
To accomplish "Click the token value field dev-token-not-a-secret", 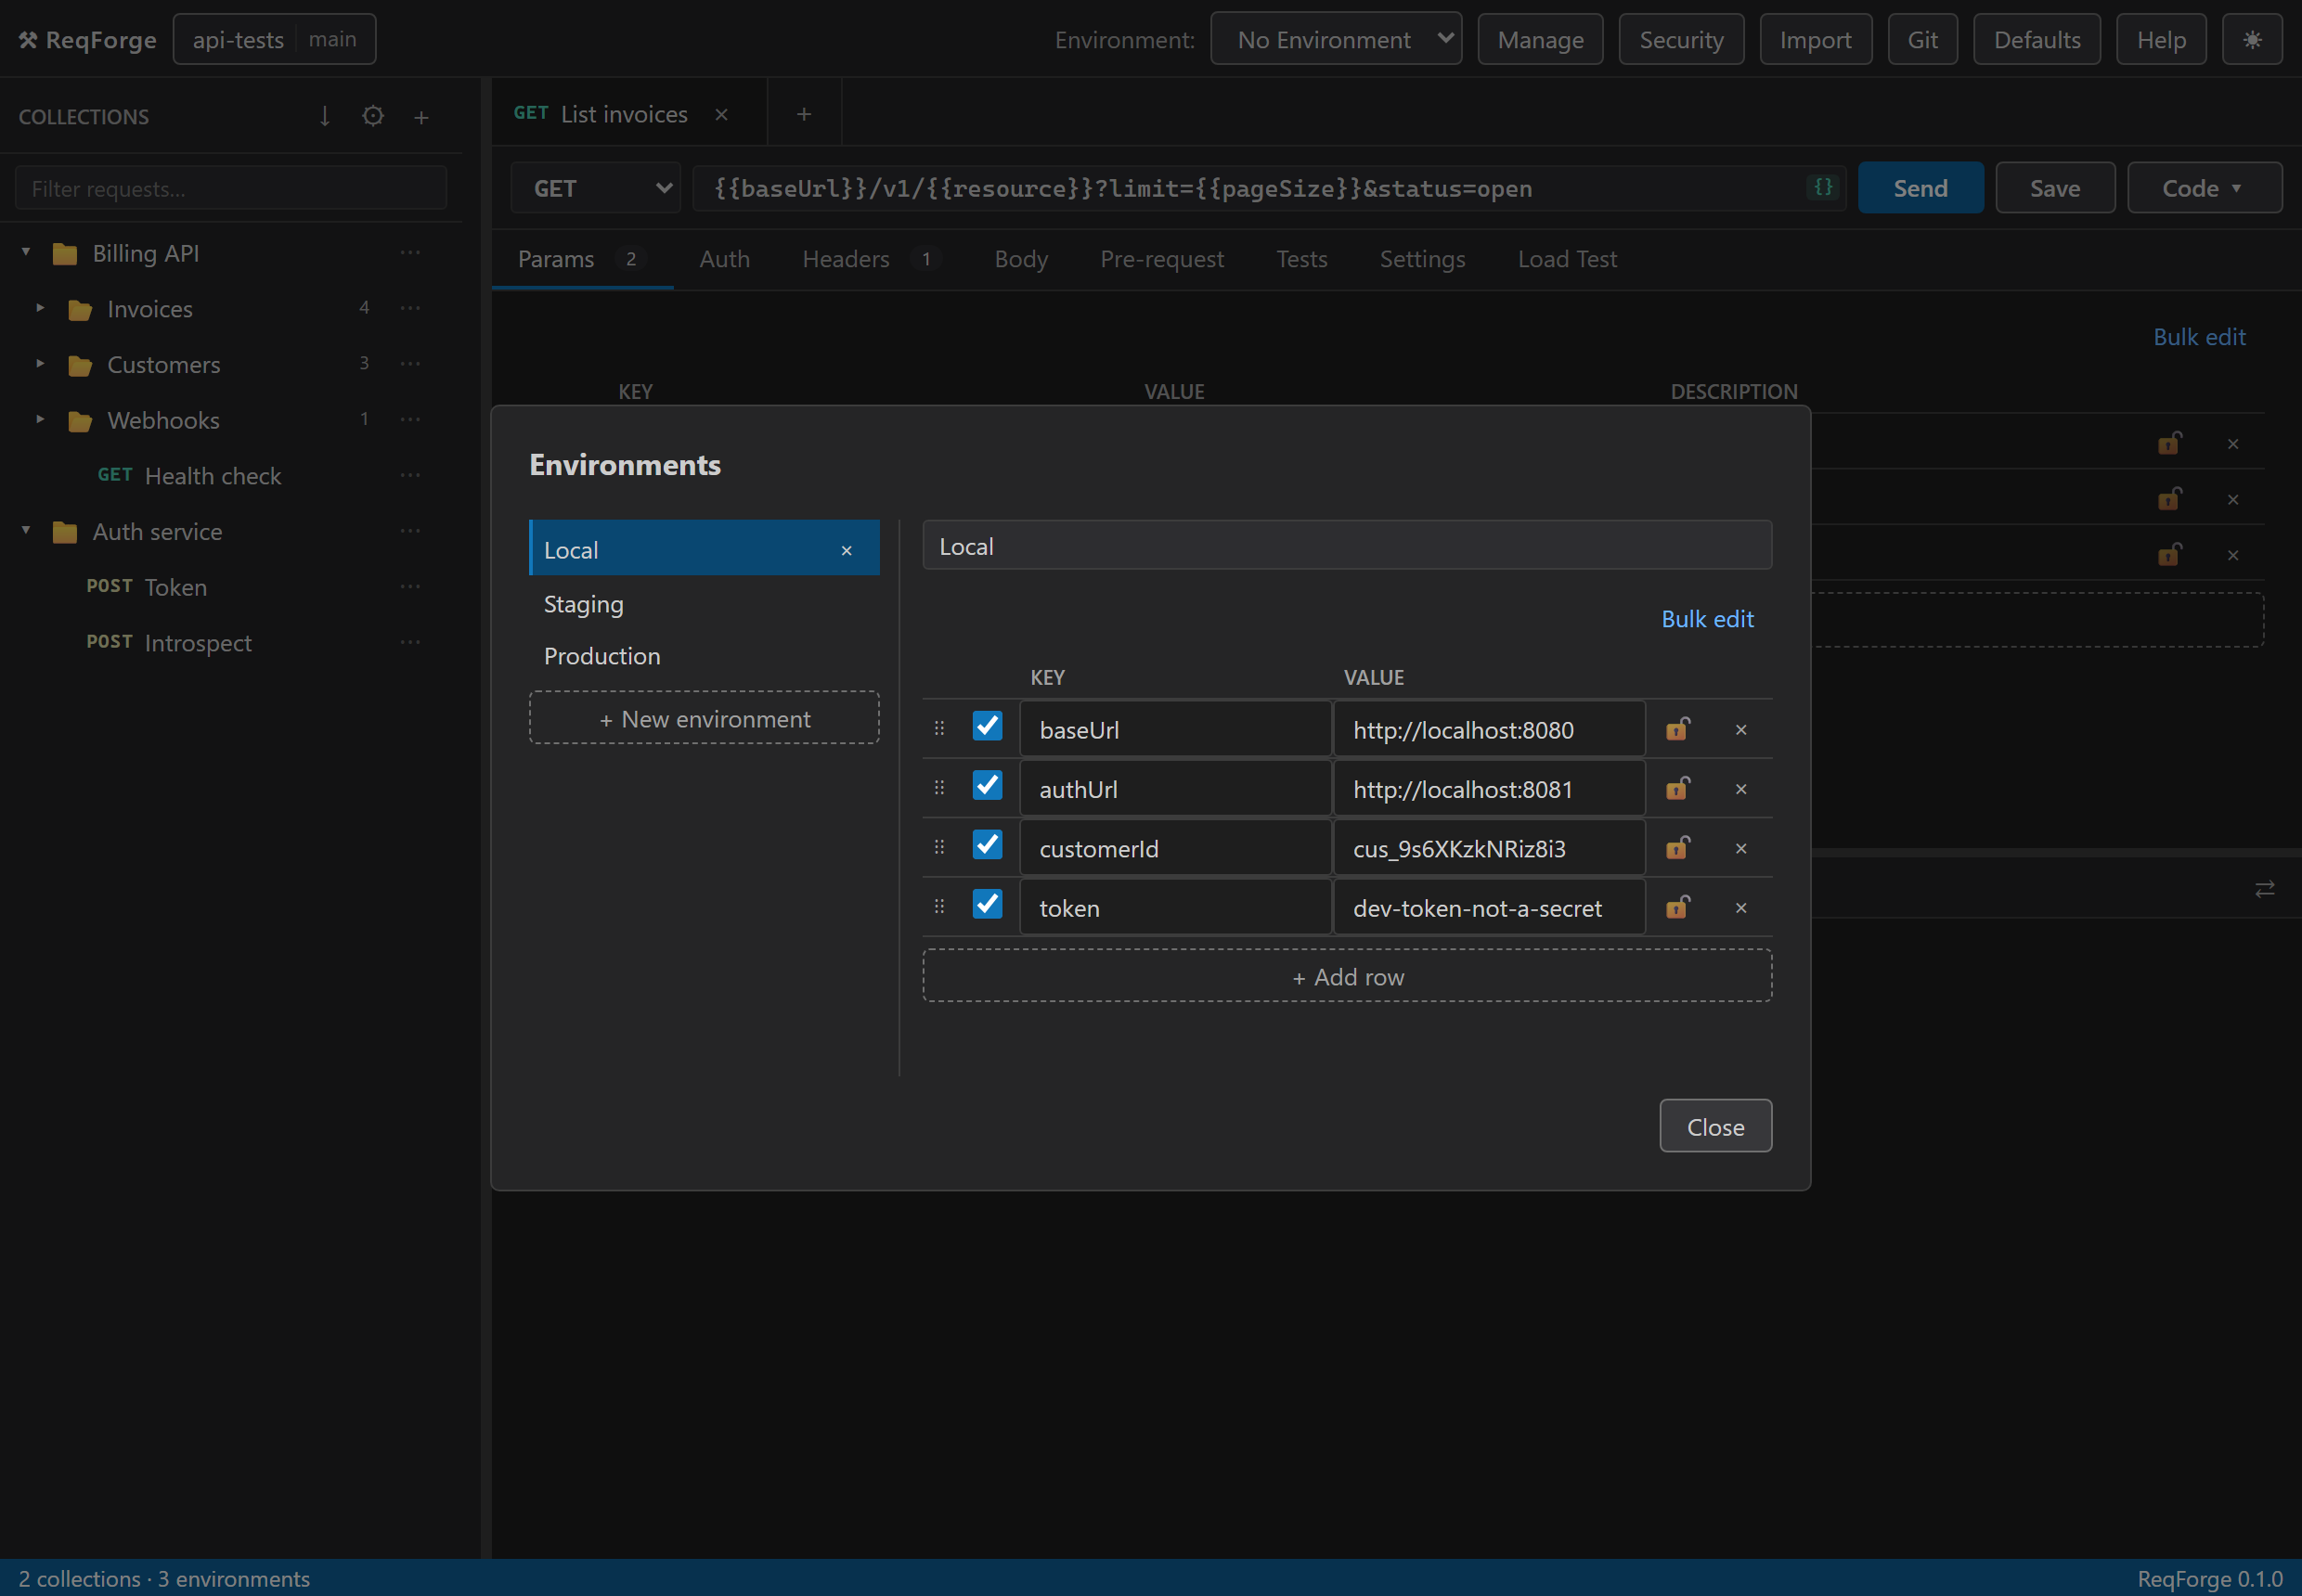I will 1489,908.
